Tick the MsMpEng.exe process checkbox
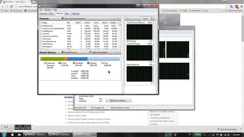Screen dimensions: 244x137 (40, 31)
